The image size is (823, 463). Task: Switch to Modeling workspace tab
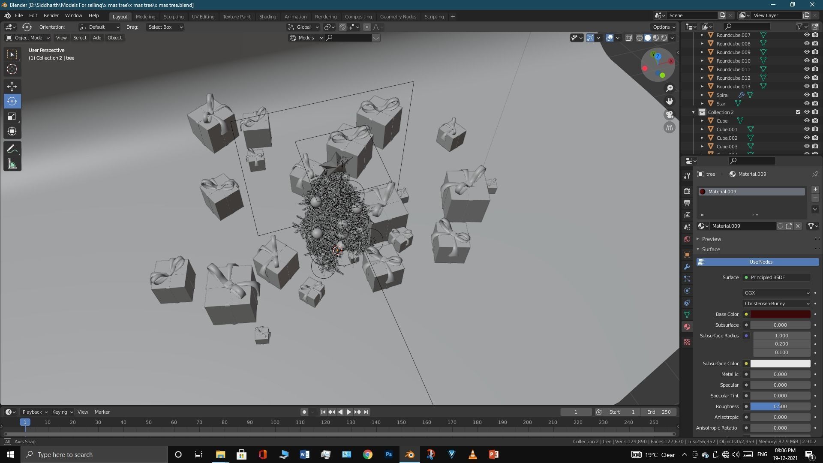tap(145, 16)
